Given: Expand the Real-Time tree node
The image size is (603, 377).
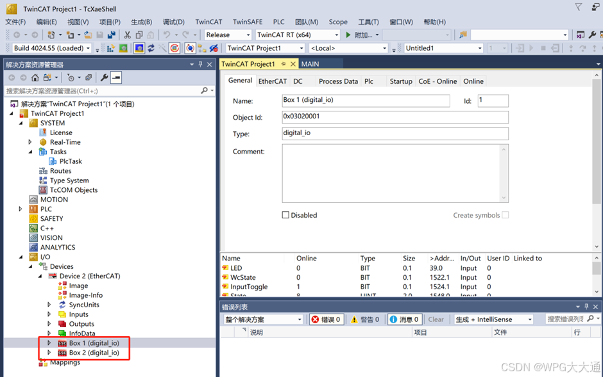Looking at the screenshot, I should (30, 142).
